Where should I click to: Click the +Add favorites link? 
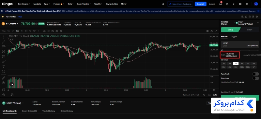[x=20, y=17]
